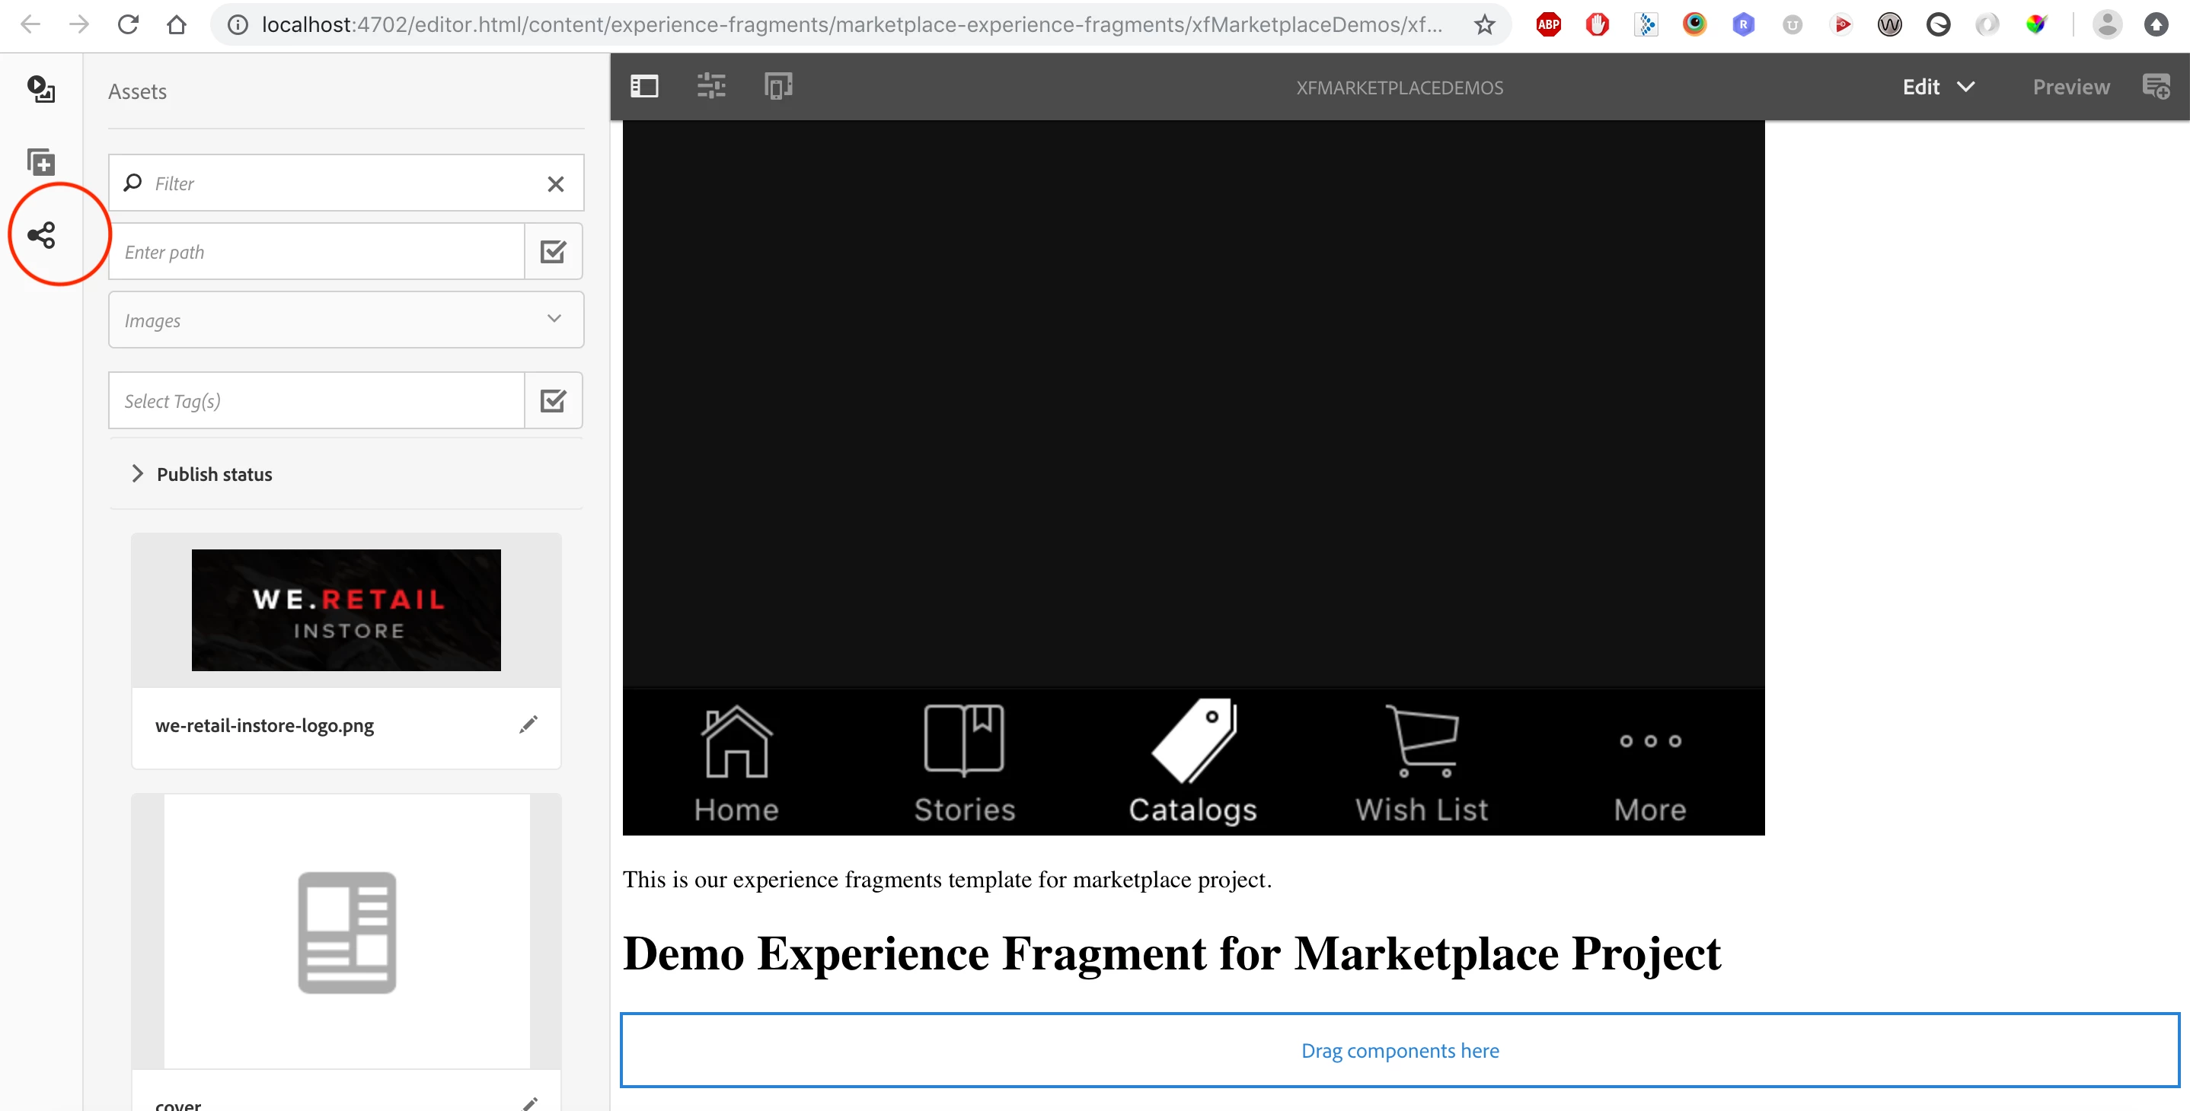The image size is (2190, 1111).
Task: Click the Drag components here area
Action: (x=1400, y=1051)
